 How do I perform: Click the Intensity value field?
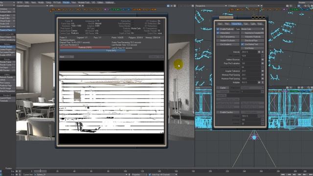pyautogui.click(x=249, y=52)
